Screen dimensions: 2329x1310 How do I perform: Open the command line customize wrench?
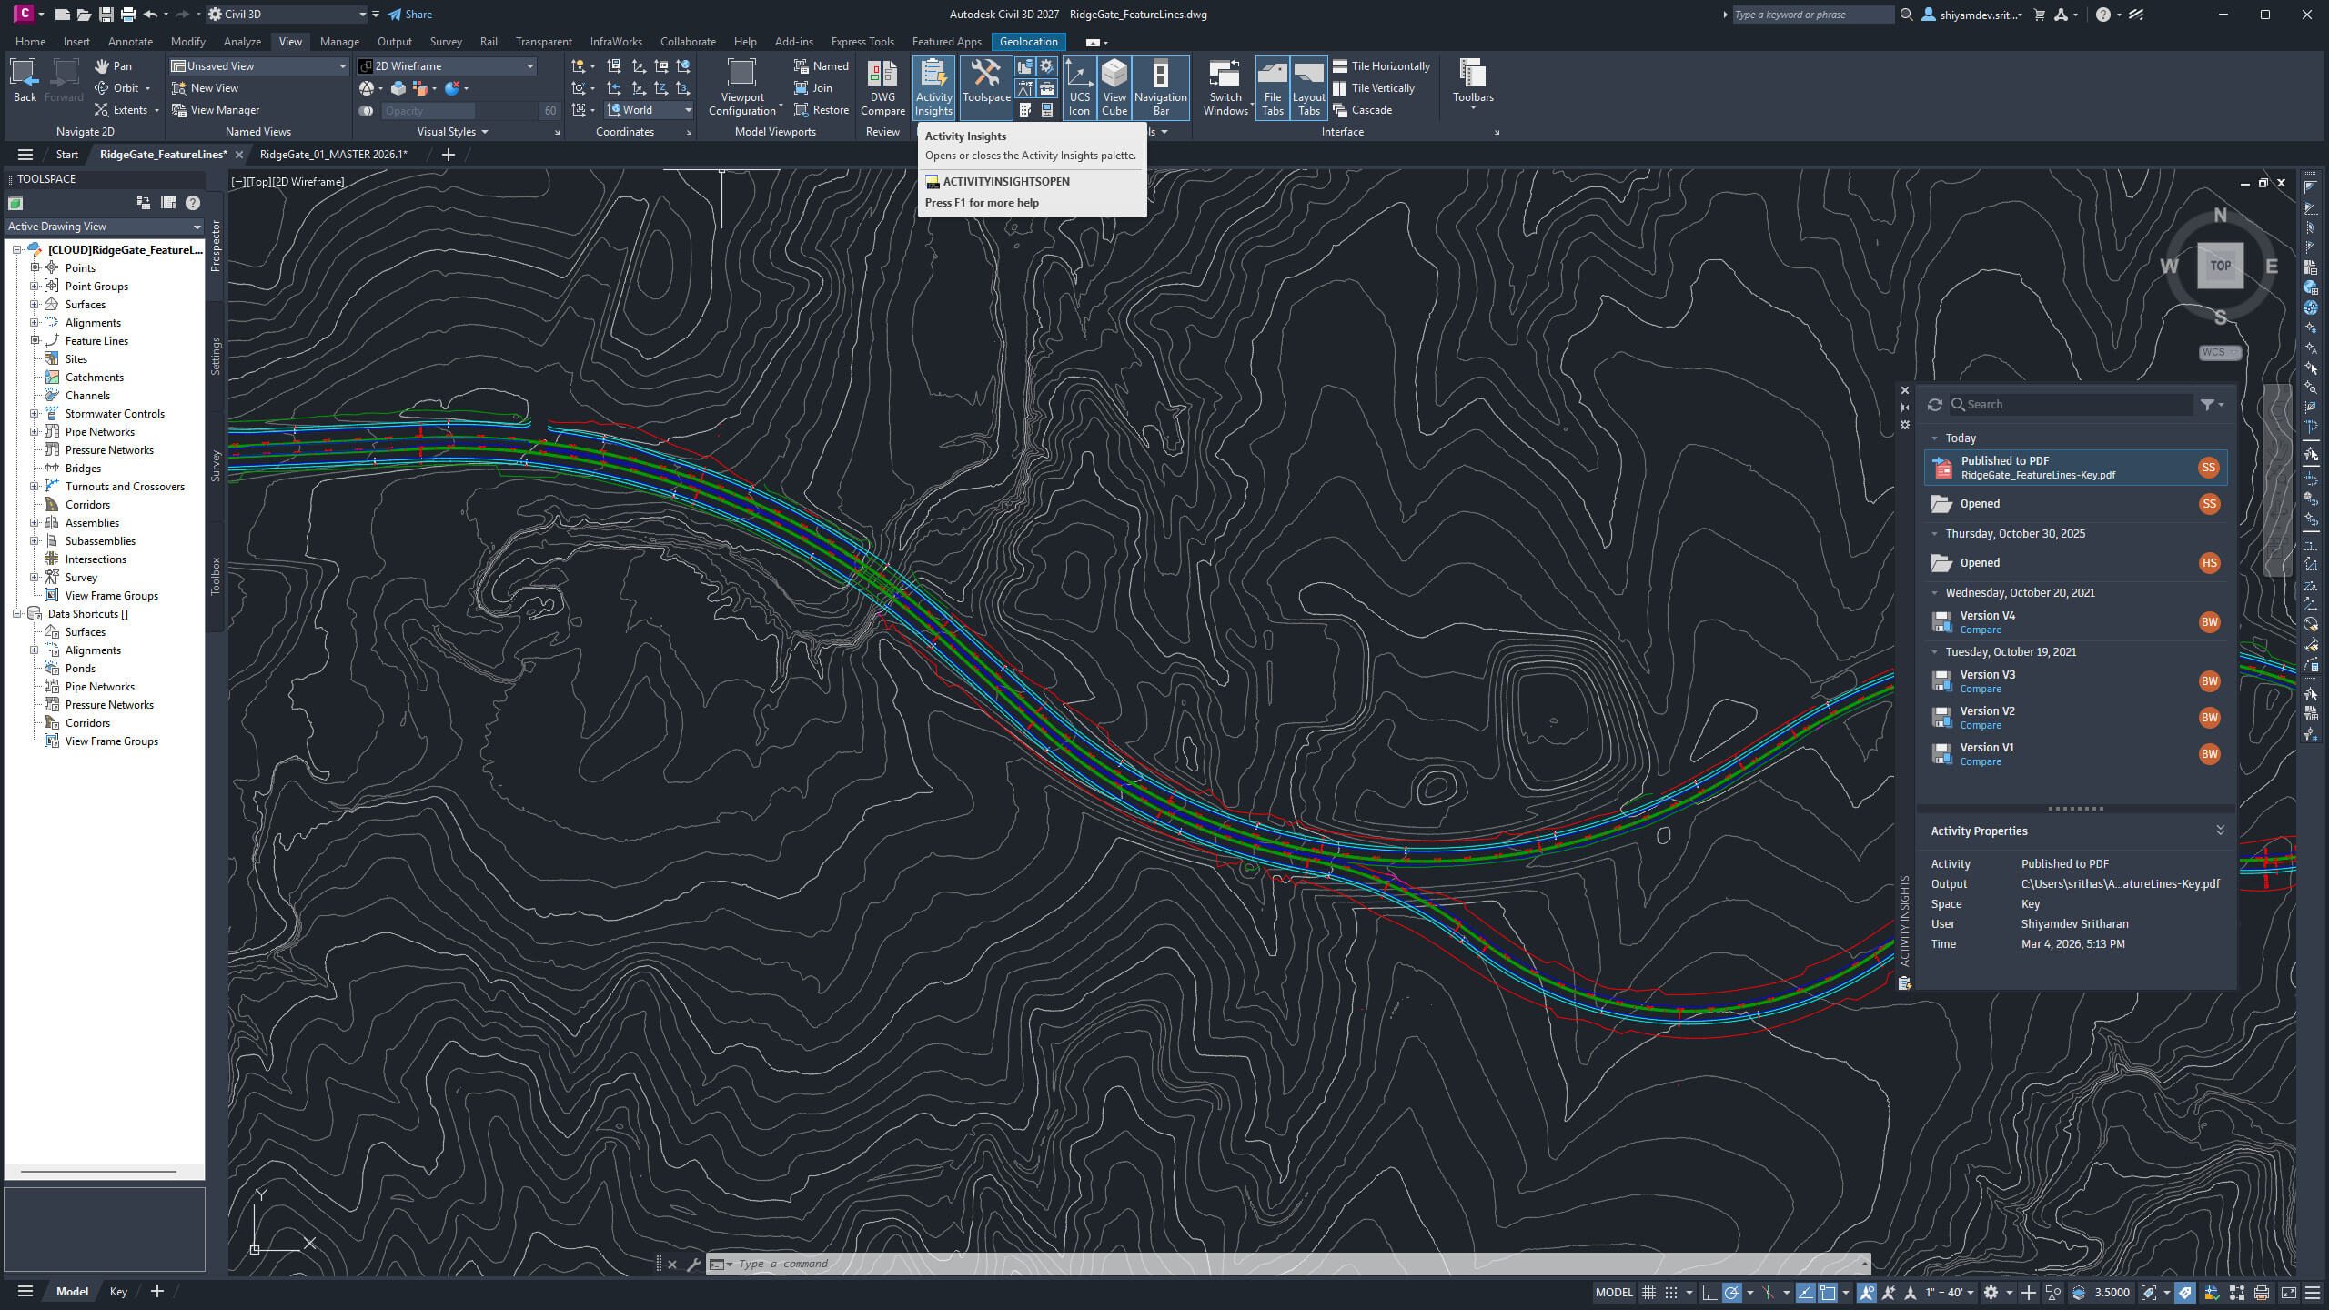point(693,1264)
